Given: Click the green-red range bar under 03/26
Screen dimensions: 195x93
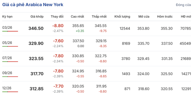Looking at the screenshot, I should [x=10, y=31].
